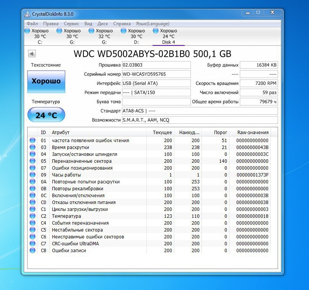Minimize the CrystalDiskInfo window

(248, 13)
